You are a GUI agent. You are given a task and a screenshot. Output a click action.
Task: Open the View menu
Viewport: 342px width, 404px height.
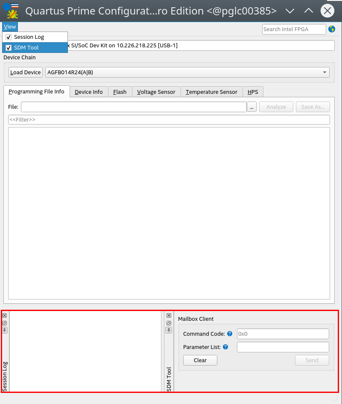[x=10, y=27]
